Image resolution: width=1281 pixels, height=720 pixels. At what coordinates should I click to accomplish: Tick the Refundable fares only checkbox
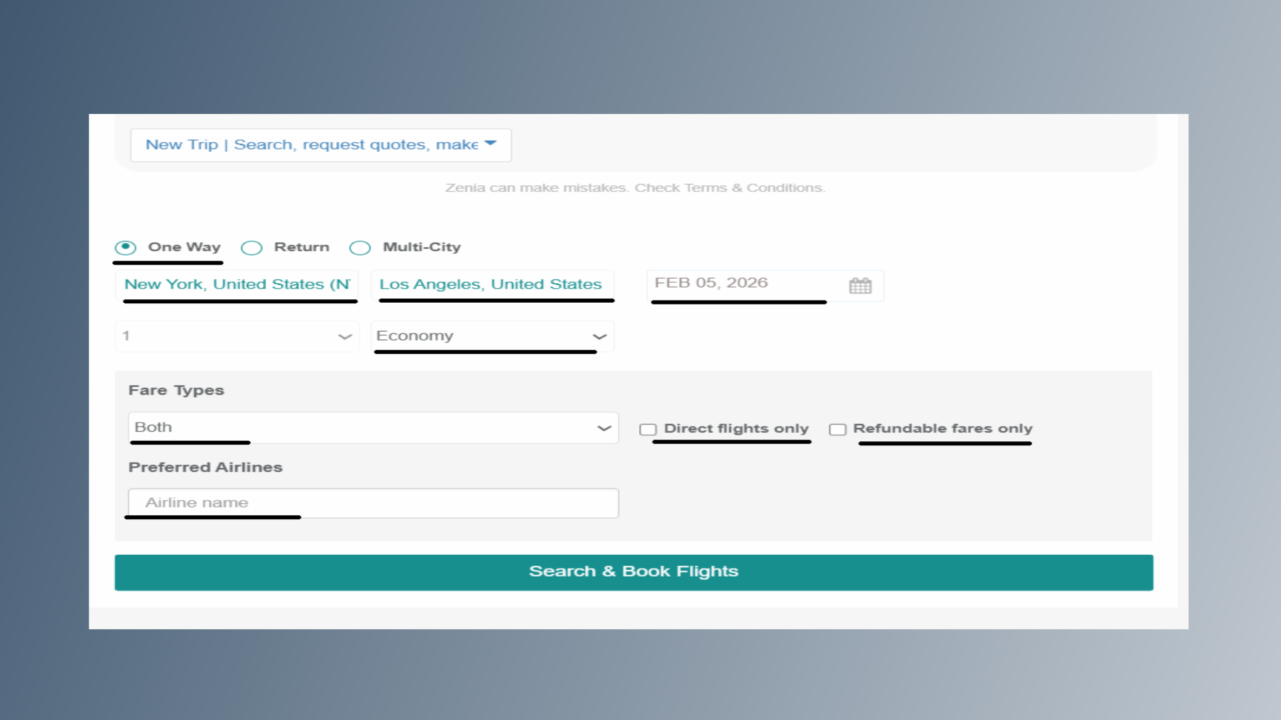pos(837,429)
